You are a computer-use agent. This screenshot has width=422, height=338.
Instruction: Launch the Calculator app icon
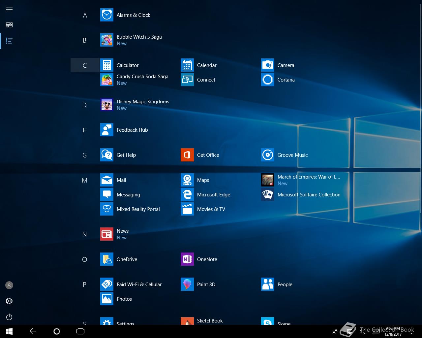[x=107, y=65]
